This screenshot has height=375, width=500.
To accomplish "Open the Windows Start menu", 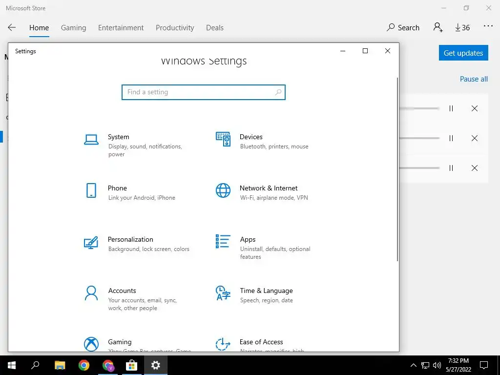I will [x=12, y=365].
